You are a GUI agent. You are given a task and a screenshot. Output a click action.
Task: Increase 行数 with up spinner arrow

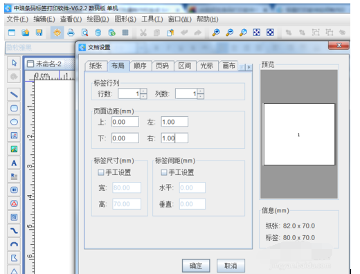pyautogui.click(x=143, y=91)
